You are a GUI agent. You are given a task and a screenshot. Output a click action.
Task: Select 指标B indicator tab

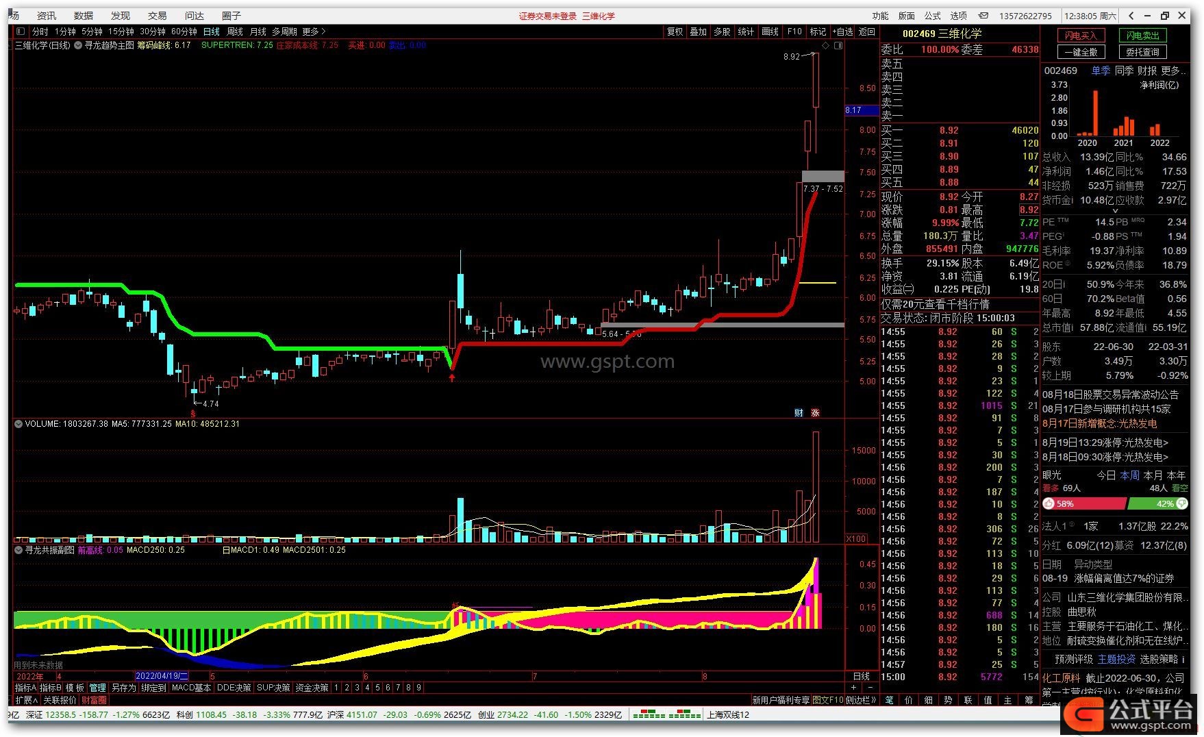[x=51, y=688]
